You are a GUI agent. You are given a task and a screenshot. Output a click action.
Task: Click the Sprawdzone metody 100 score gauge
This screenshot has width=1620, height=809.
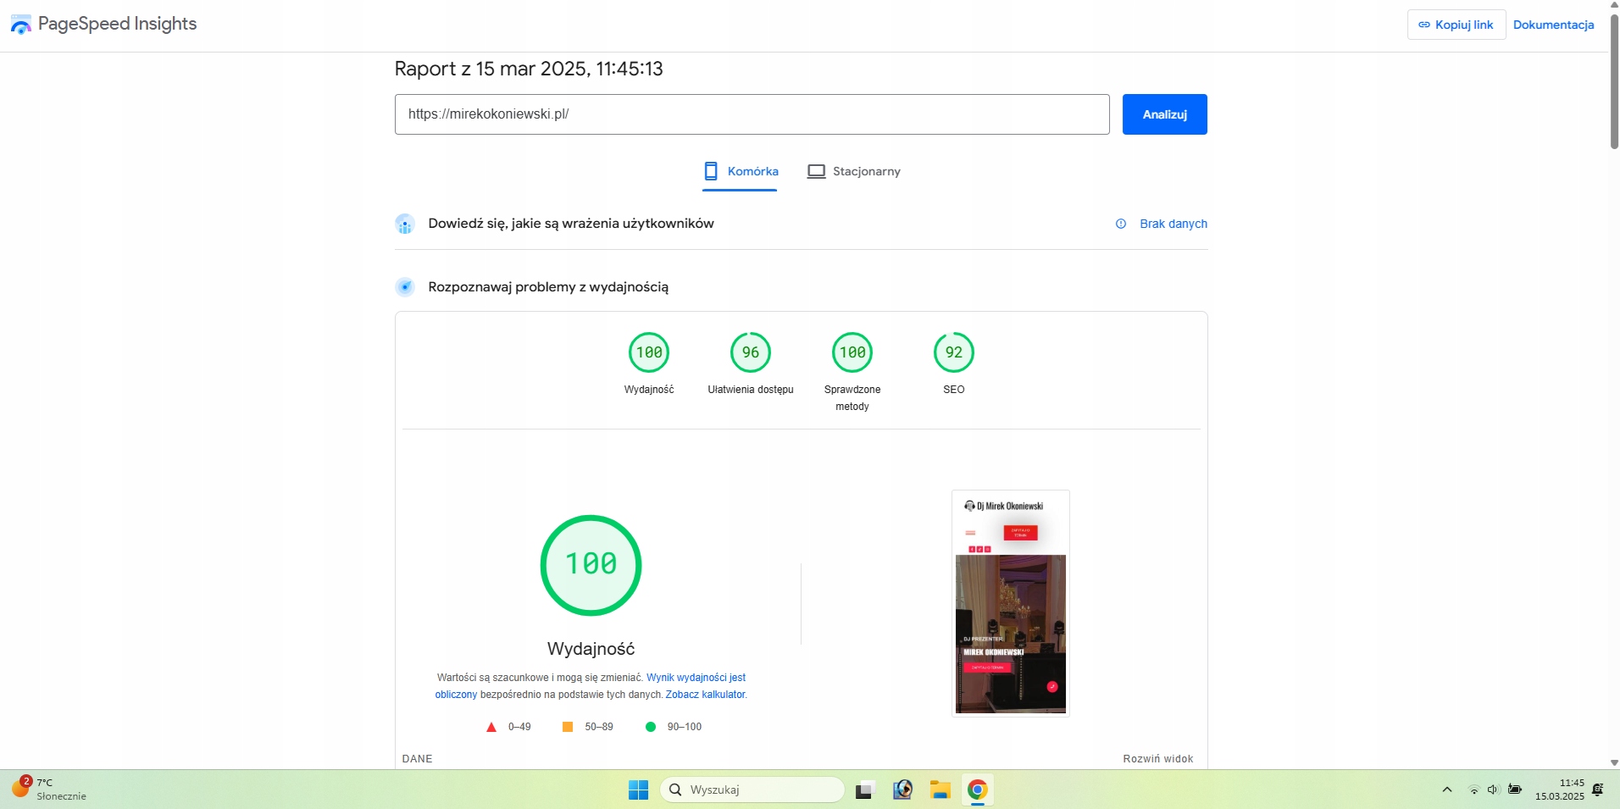tap(852, 352)
